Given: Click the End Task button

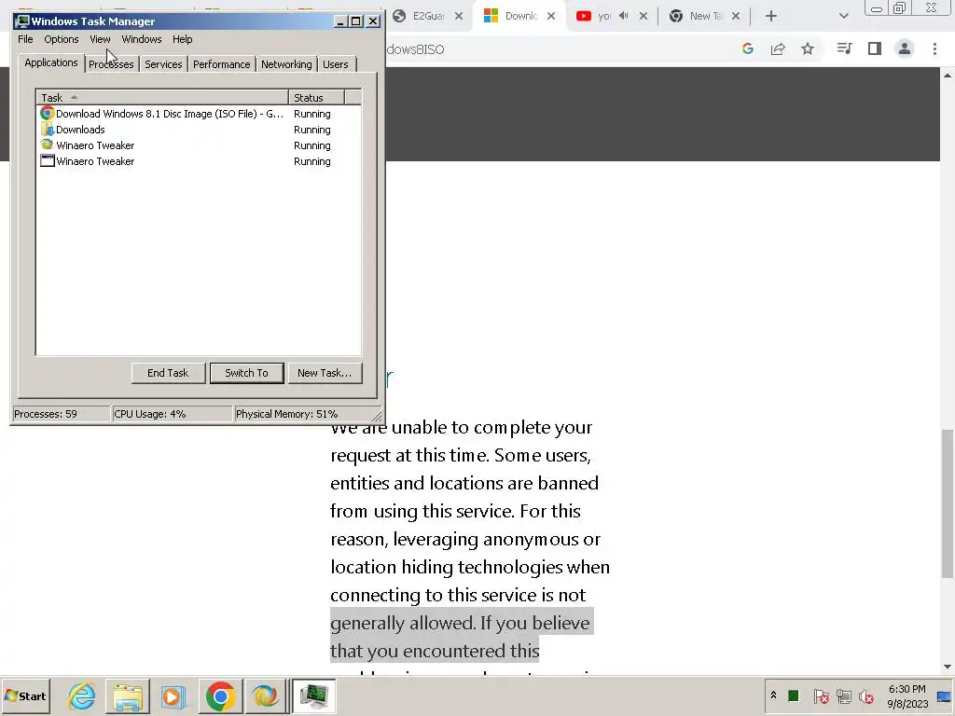Looking at the screenshot, I should [x=168, y=373].
